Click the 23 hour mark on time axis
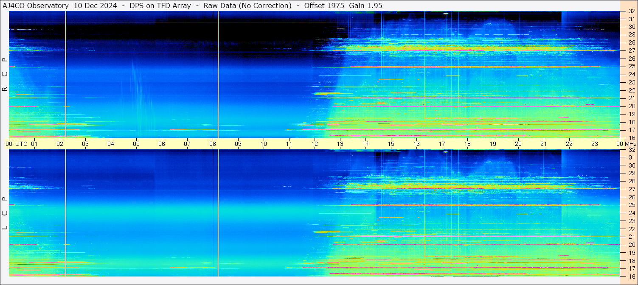The width and height of the screenshot is (638, 285). click(x=595, y=144)
